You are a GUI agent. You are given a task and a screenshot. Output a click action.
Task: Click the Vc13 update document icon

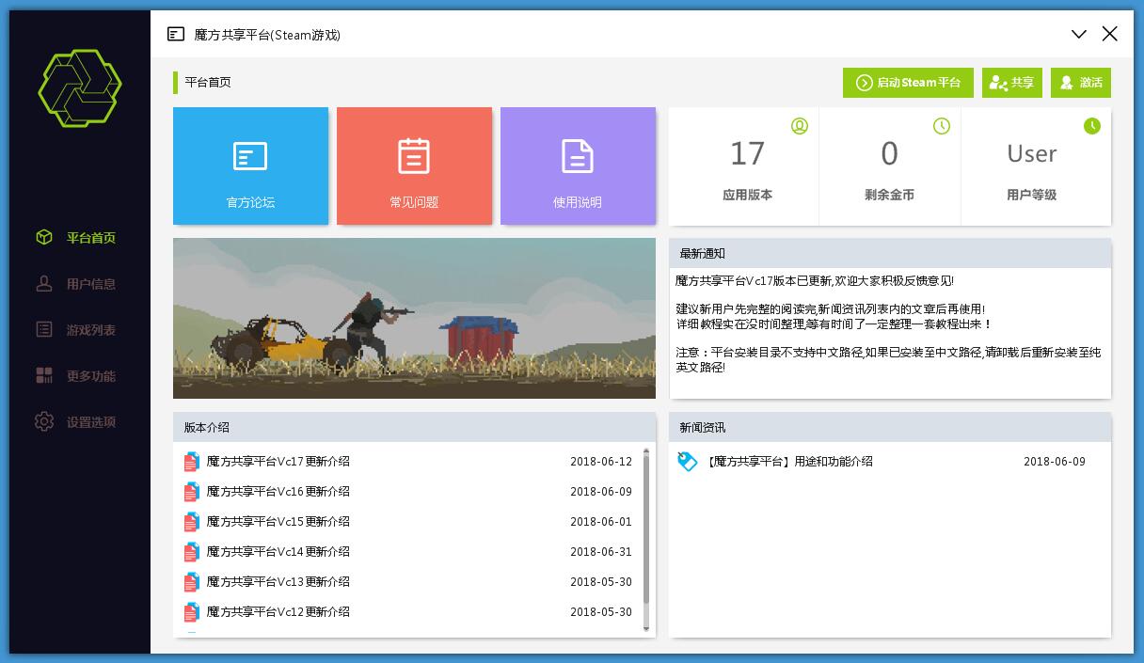point(192,582)
